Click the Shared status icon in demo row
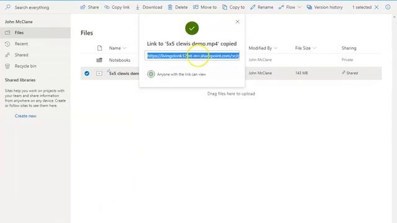Image resolution: width=397 pixels, height=223 pixels. 344,72
